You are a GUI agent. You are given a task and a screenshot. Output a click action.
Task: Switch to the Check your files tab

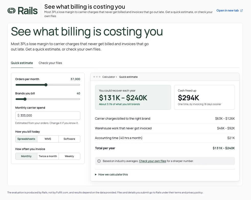(x=50, y=63)
